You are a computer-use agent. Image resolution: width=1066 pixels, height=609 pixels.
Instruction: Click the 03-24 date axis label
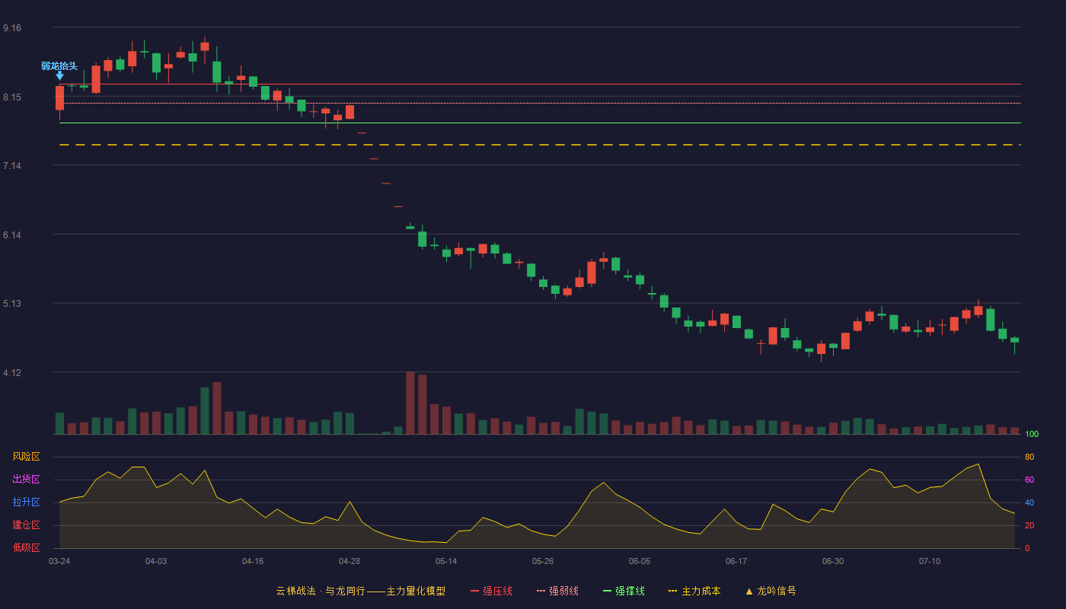pos(59,561)
